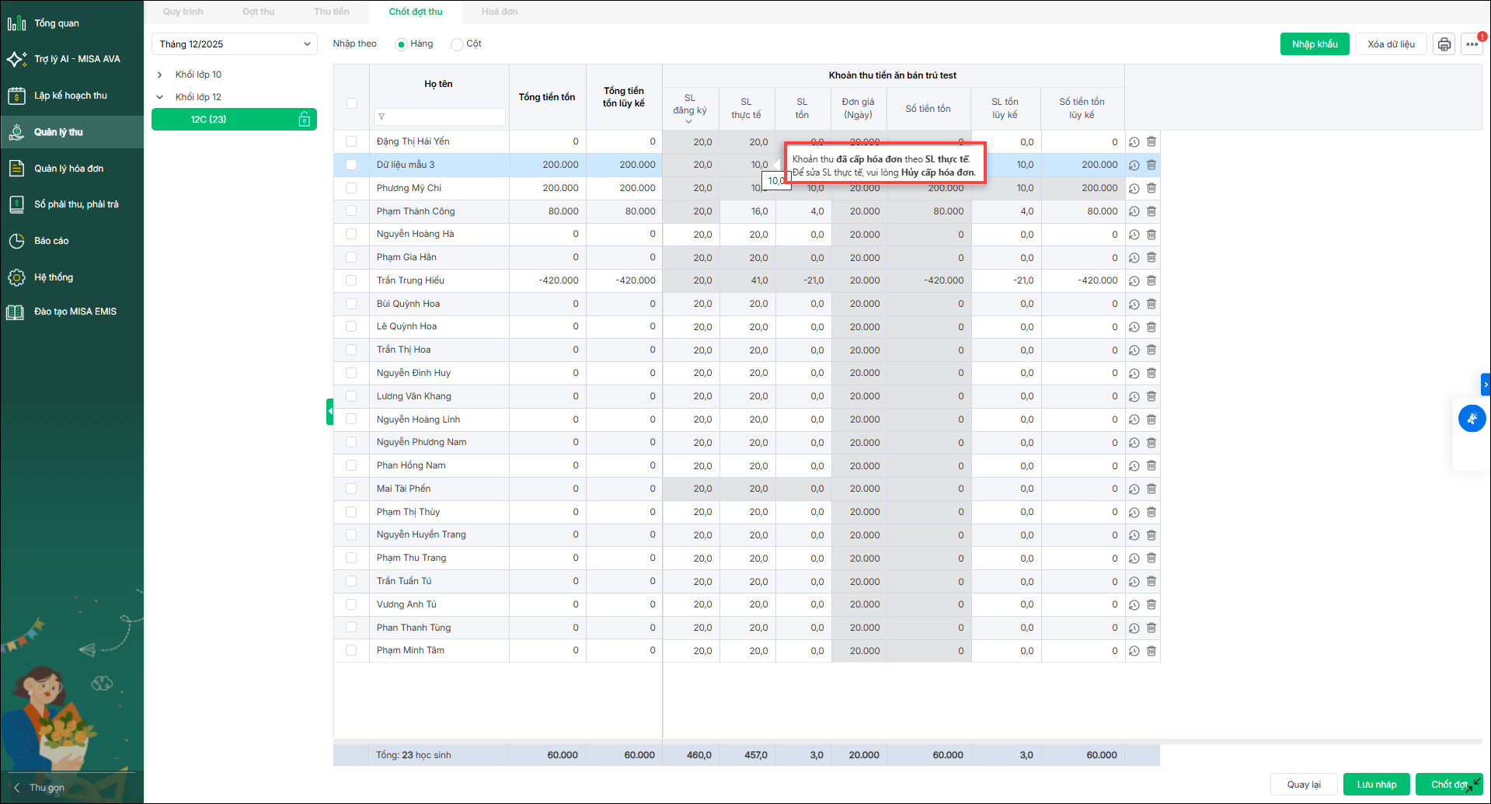This screenshot has width=1491, height=804.
Task: Collapse the Khối lớp 12 tree node
Action: point(160,97)
